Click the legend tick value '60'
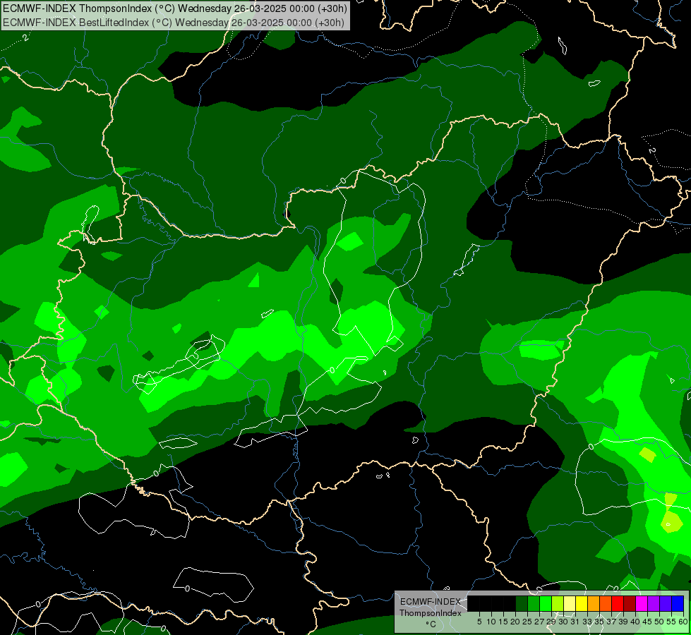The width and height of the screenshot is (691, 635). coord(683,622)
